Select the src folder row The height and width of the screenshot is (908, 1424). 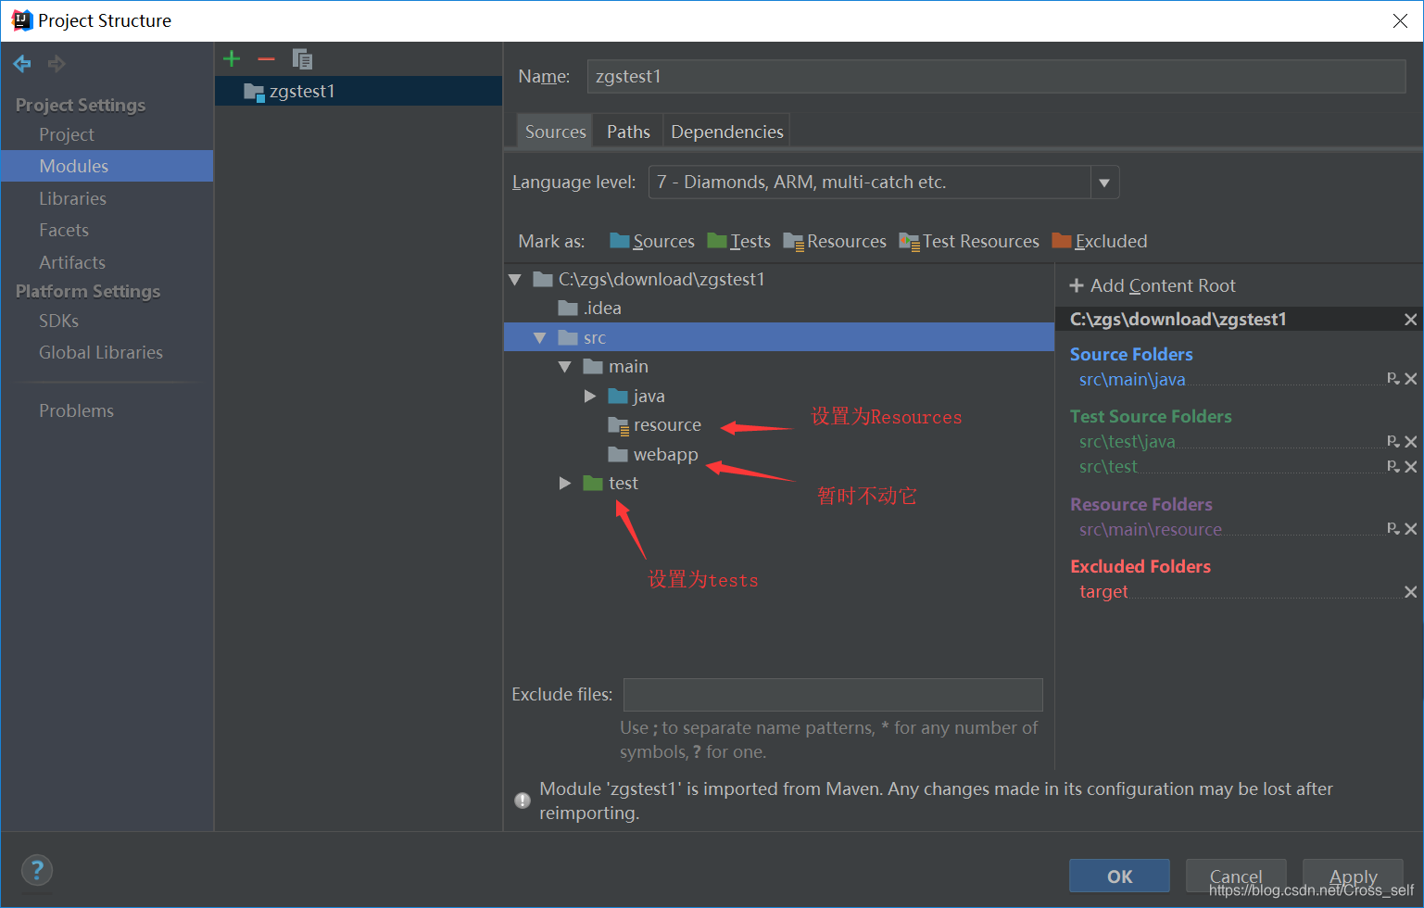tap(778, 337)
